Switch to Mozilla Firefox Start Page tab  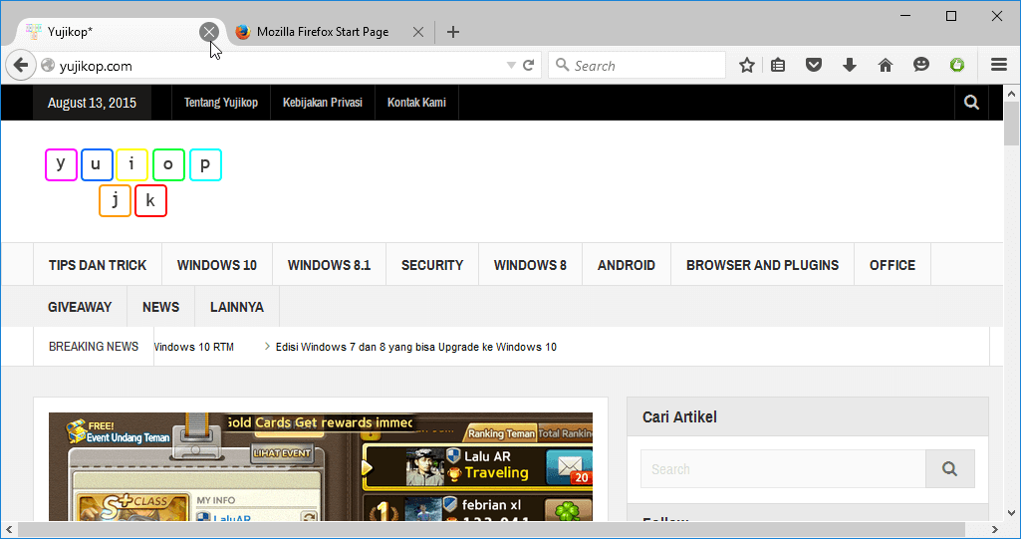(323, 32)
